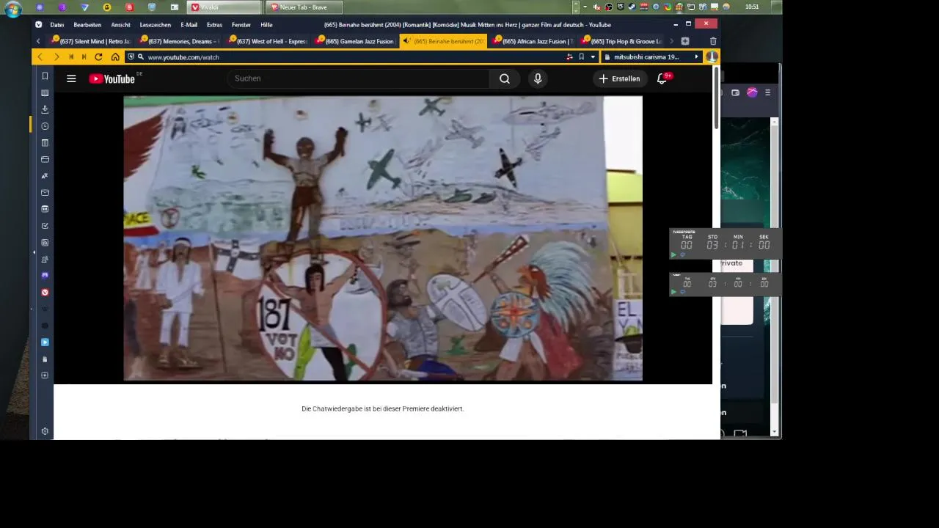This screenshot has height=528, width=939.
Task: Open the Bearbeiten menu
Action: click(87, 24)
